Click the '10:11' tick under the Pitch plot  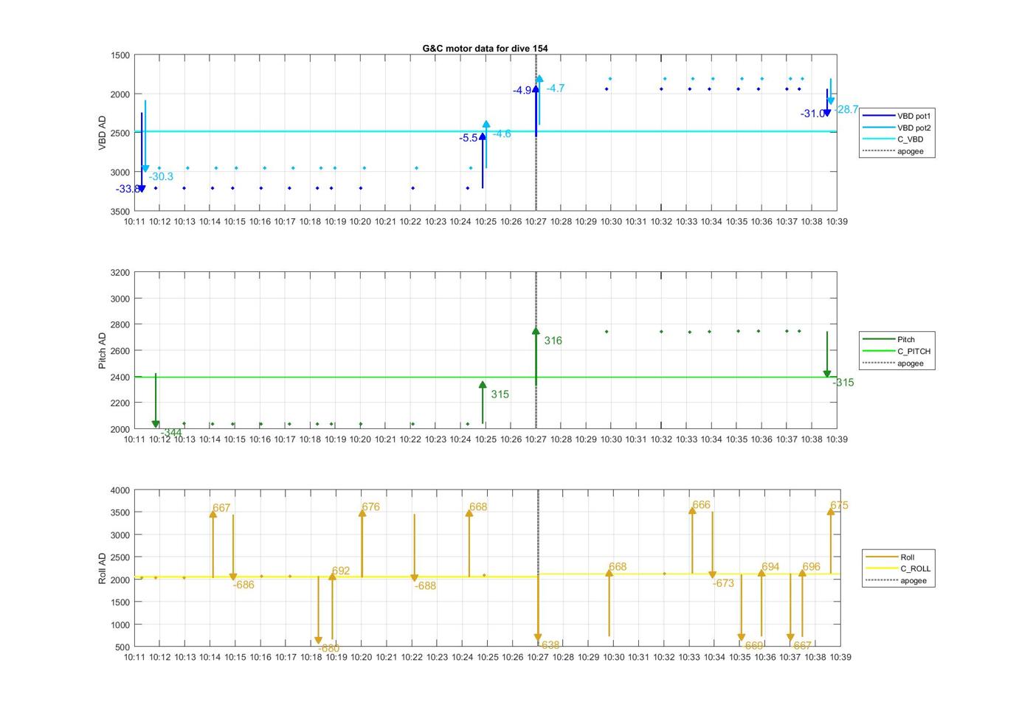[x=134, y=439]
